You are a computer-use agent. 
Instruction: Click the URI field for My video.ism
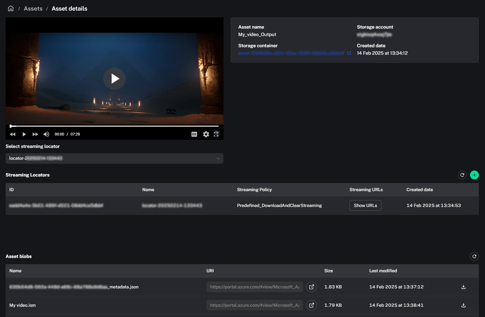coord(255,305)
